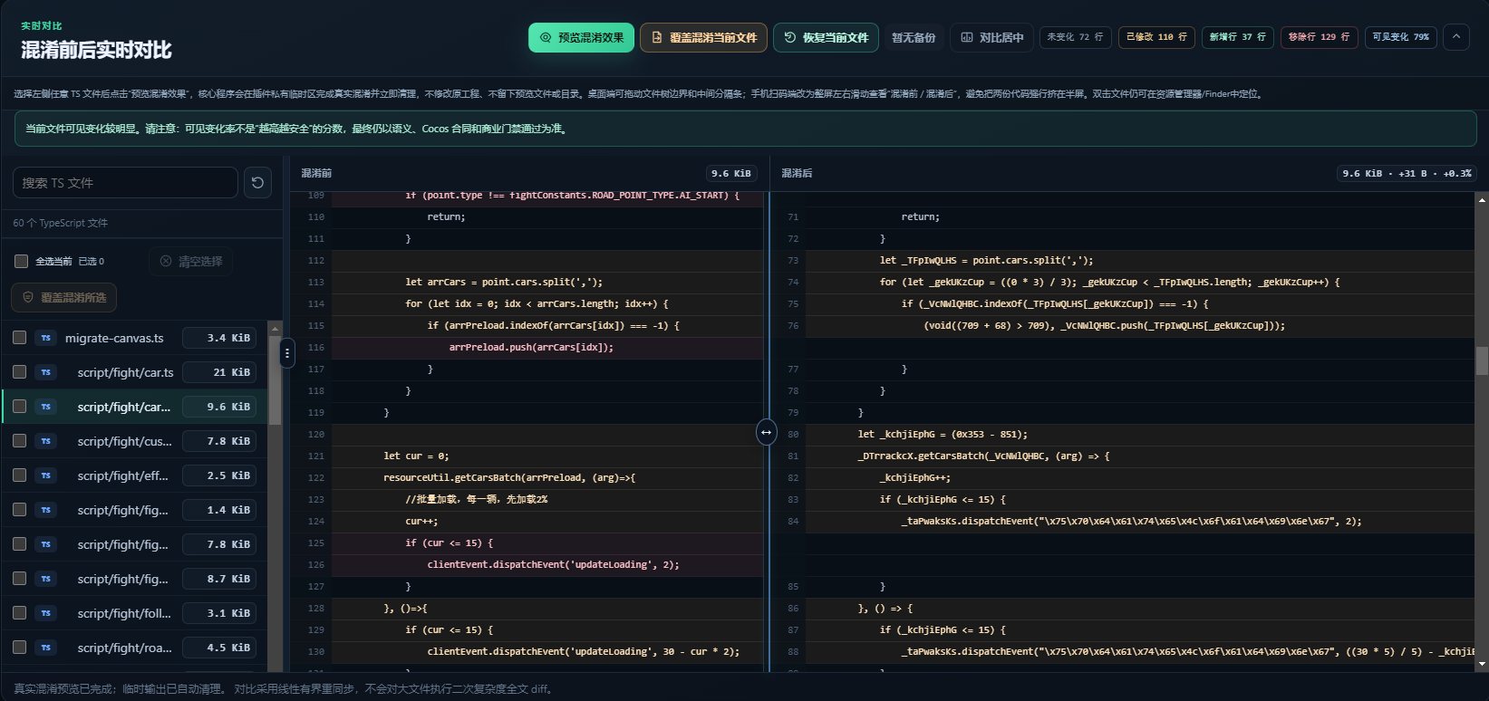Click the 搜索 TS 文件 search field
This screenshot has width=1489, height=701.
(x=125, y=183)
